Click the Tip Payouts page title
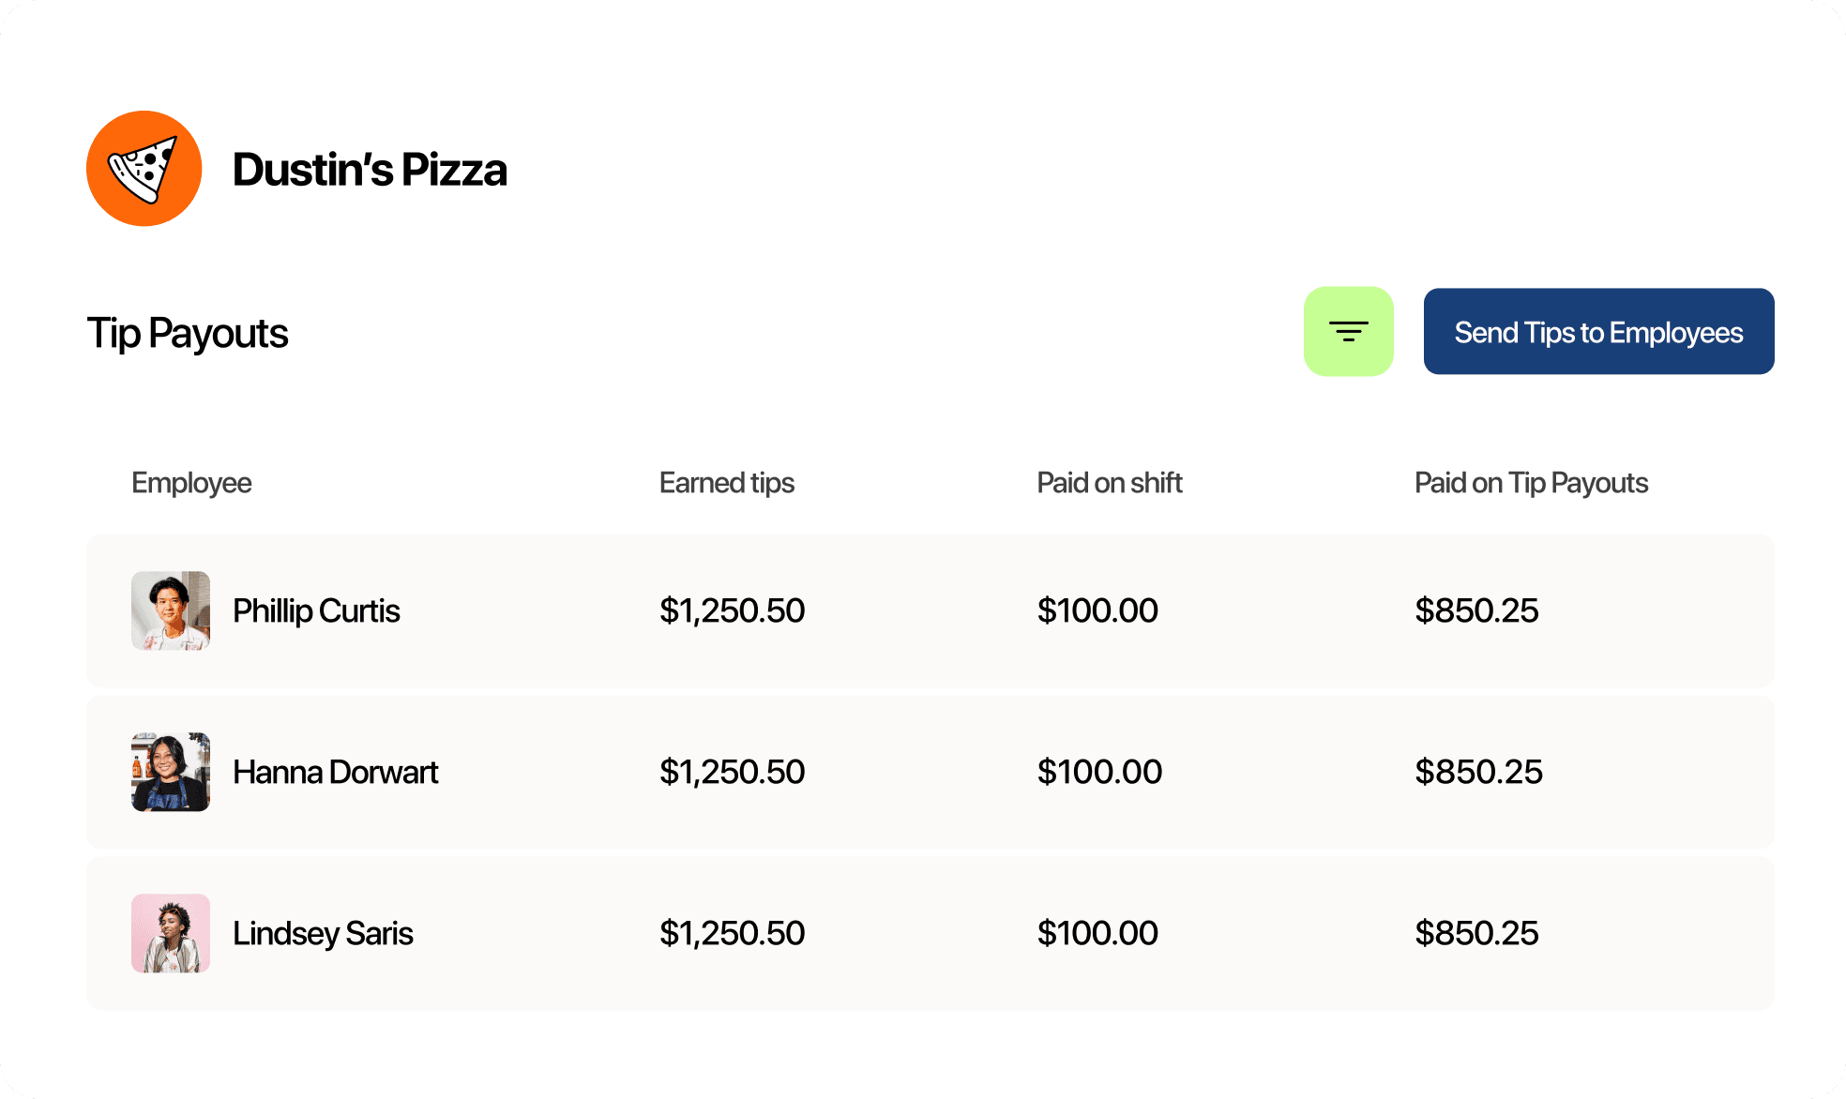 click(x=188, y=332)
